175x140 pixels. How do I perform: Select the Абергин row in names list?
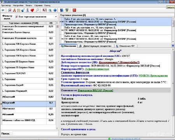point(29,104)
